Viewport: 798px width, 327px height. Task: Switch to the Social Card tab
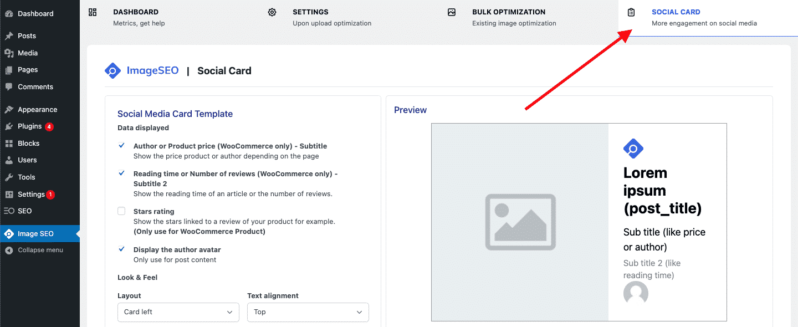pyautogui.click(x=676, y=12)
